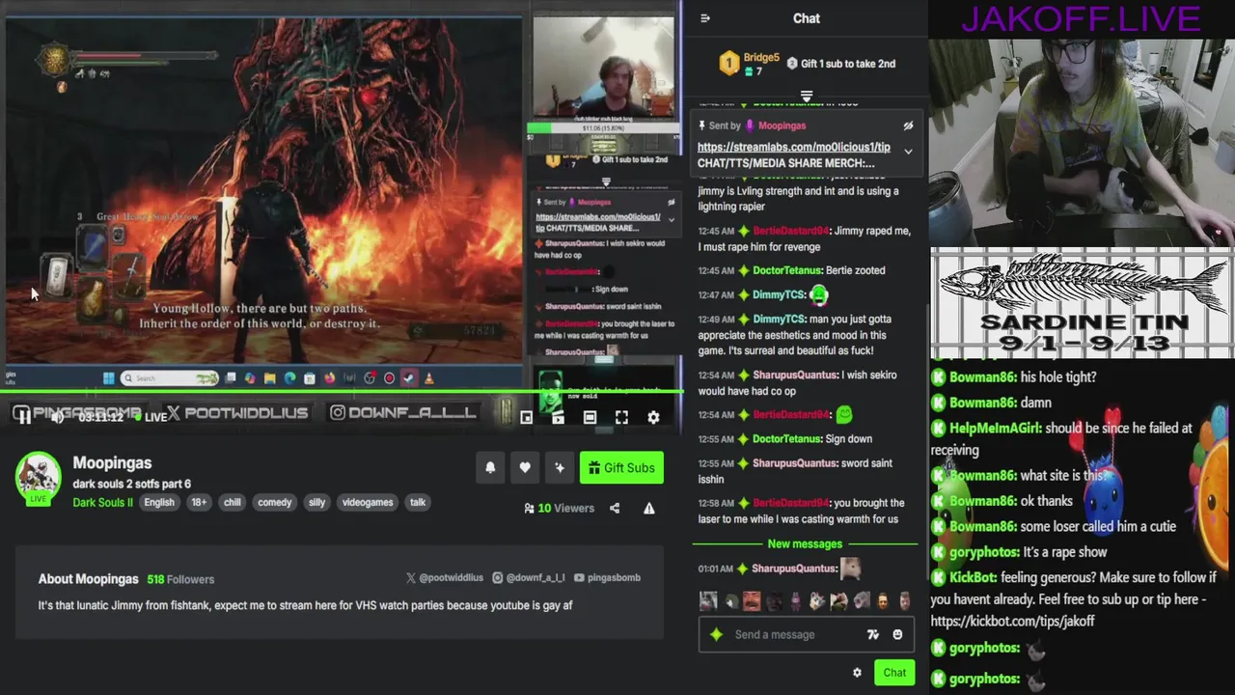This screenshot has width=1235, height=695.
Task: Jump to New messages in chat
Action: point(807,544)
